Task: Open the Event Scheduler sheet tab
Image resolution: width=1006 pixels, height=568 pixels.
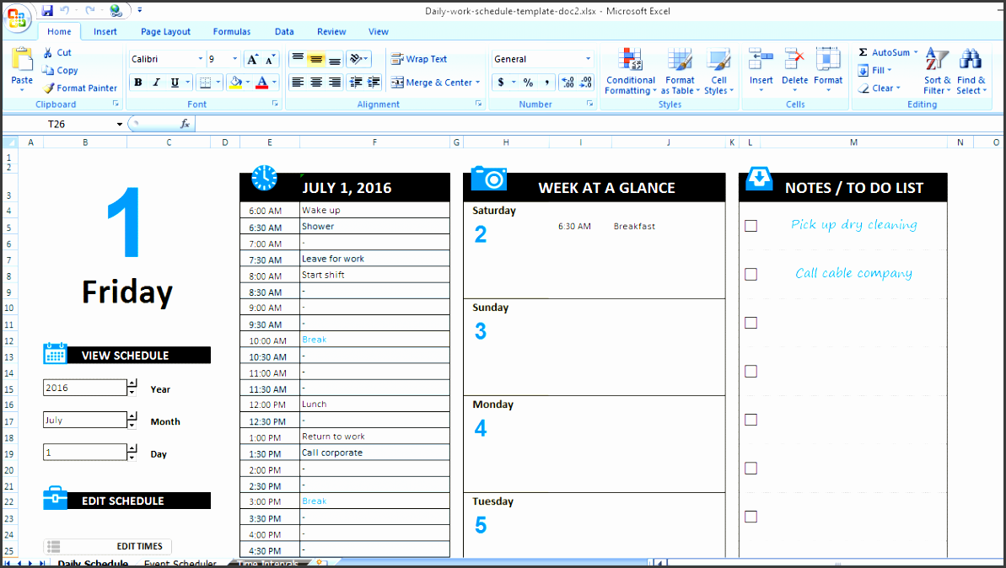Action: coord(179,562)
